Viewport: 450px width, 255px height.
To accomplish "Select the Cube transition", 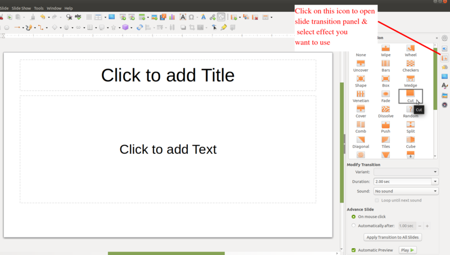I will click(411, 142).
